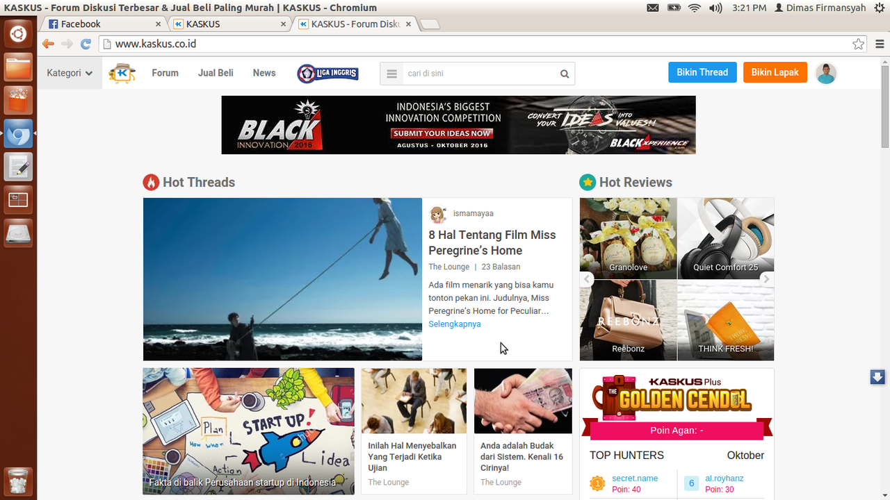Open thread Anda adalah Budak dari Sistem
The height and width of the screenshot is (500, 890).
click(x=521, y=457)
